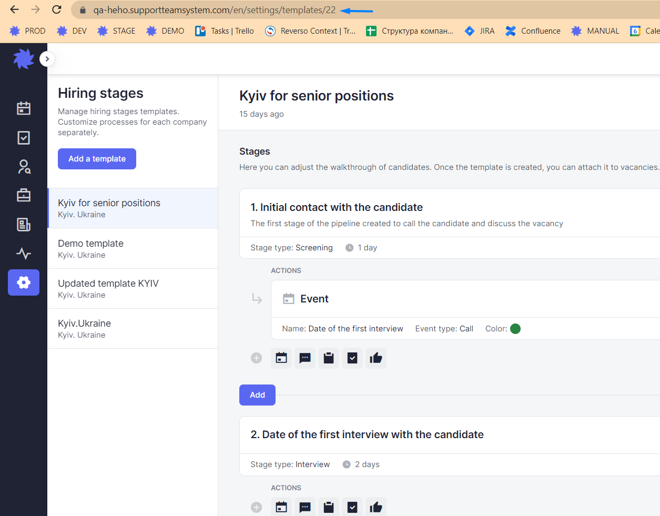
Task: Open the tasks checkmark icon in sidebar
Action: [x=24, y=138]
